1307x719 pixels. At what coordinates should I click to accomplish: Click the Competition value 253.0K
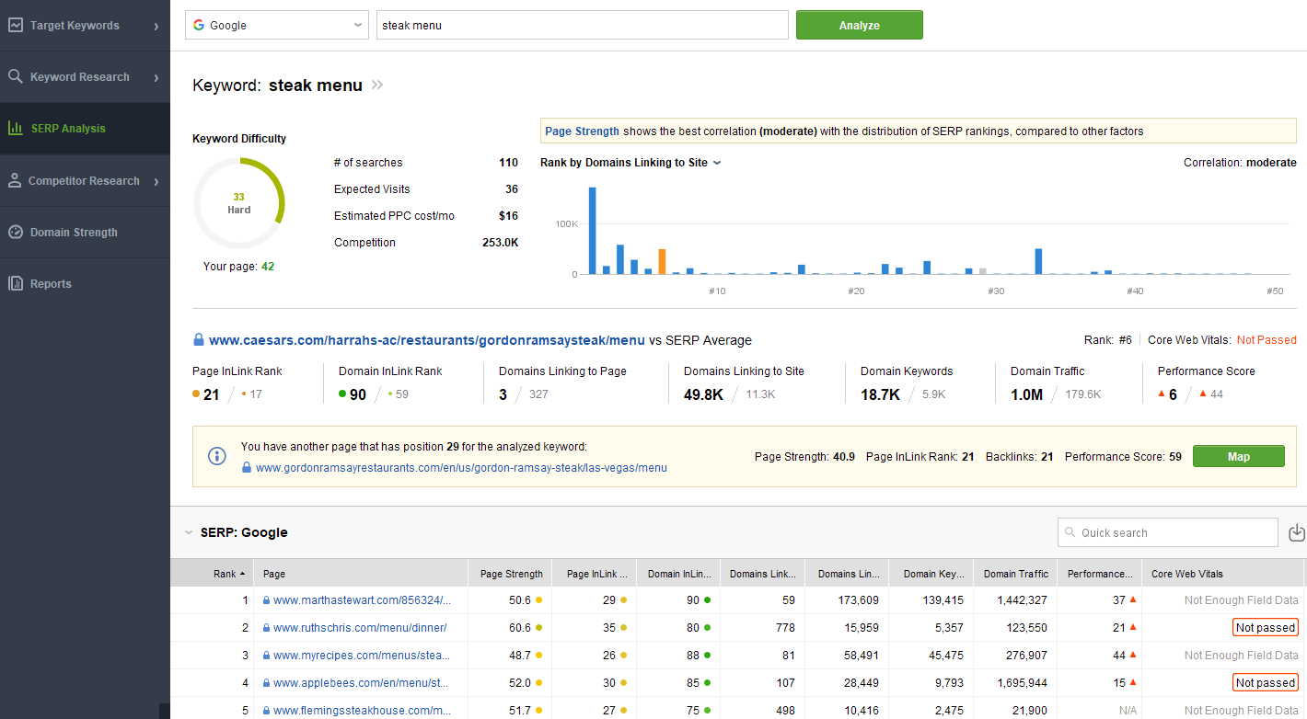click(x=500, y=243)
